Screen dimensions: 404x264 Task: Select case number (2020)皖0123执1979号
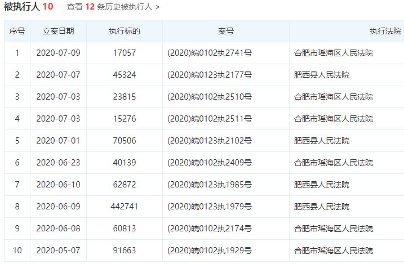[x=210, y=207]
